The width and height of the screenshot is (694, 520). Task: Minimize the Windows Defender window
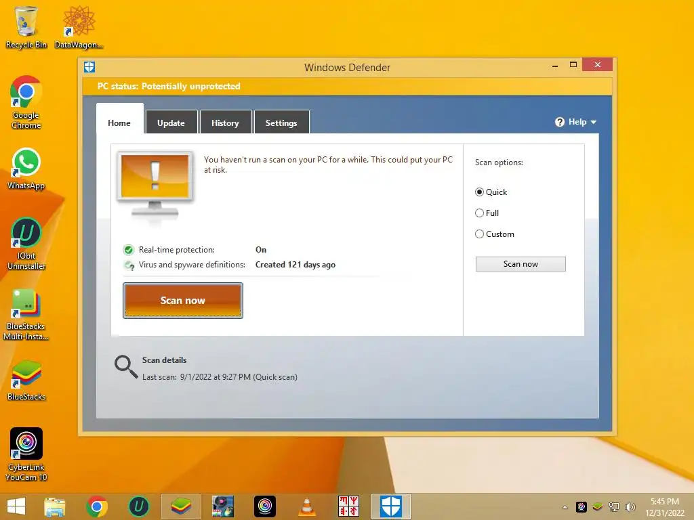[555, 66]
